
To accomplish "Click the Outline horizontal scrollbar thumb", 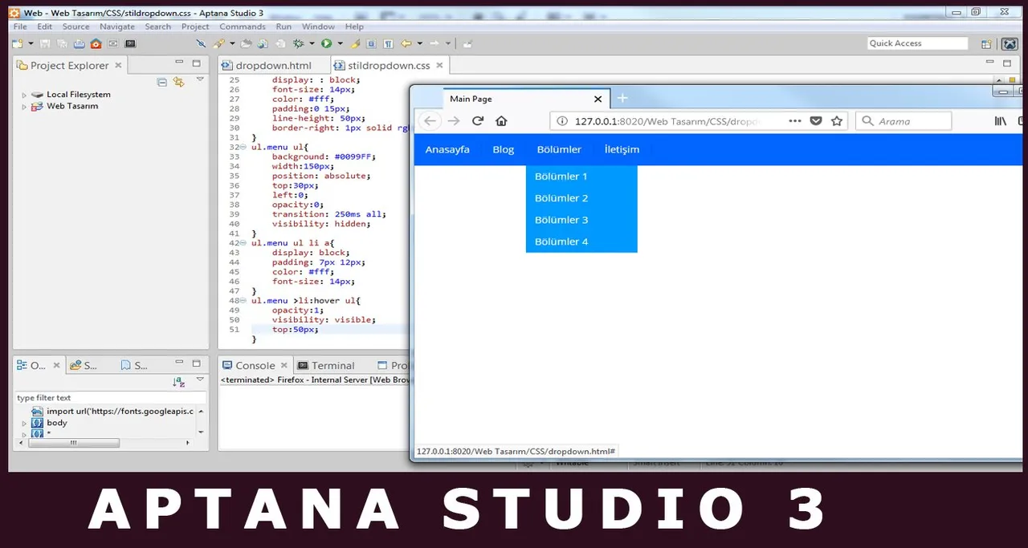I will coord(73,443).
